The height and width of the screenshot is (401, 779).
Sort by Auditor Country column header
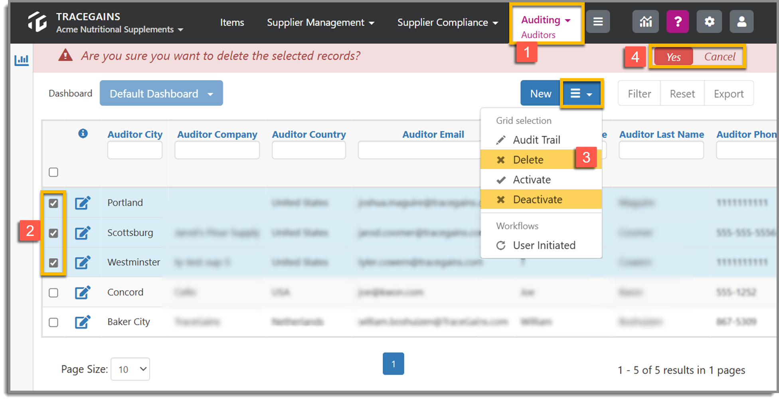309,134
